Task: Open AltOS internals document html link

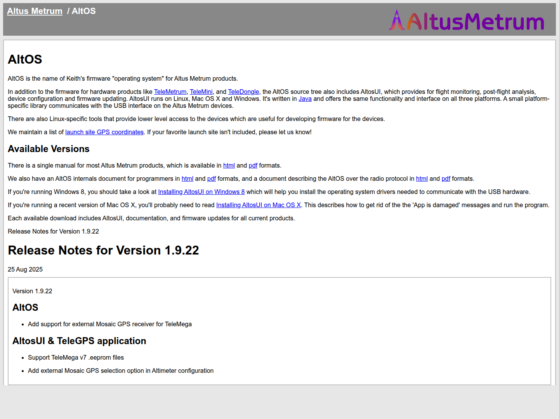Action: tap(187, 178)
